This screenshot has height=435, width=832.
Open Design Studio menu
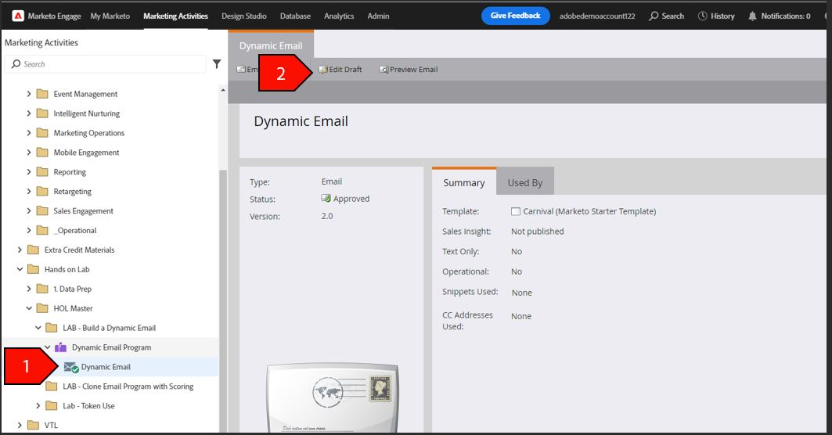pos(244,16)
